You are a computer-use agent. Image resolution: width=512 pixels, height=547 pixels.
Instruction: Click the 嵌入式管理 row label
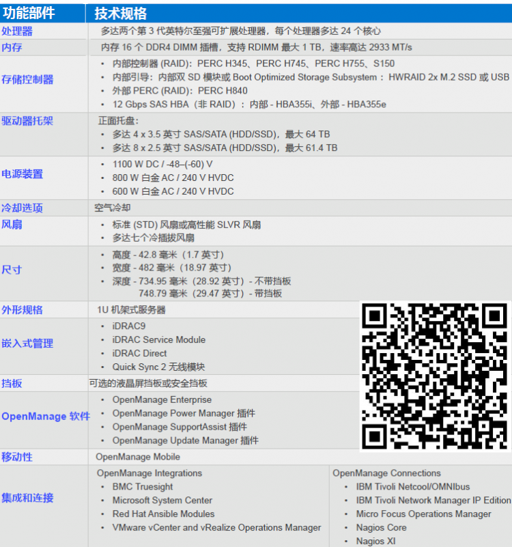(27, 343)
